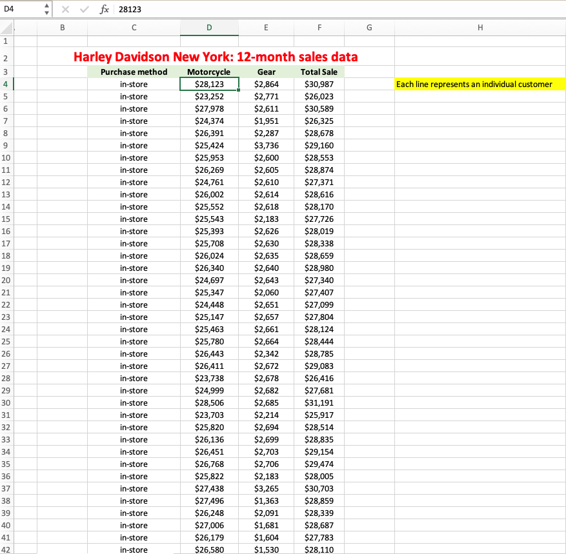Image resolution: width=566 pixels, height=554 pixels.
Task: Click the Name Box showing D4
Action: click(21, 10)
